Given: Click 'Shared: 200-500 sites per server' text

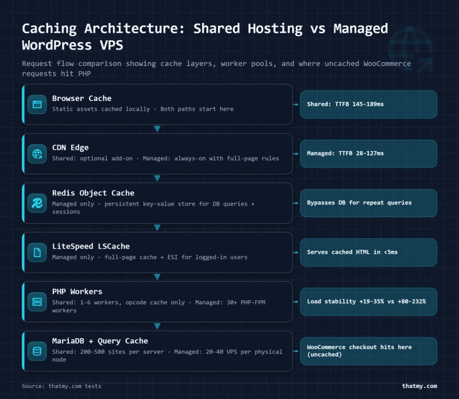Looking at the screenshot, I should click(108, 352).
